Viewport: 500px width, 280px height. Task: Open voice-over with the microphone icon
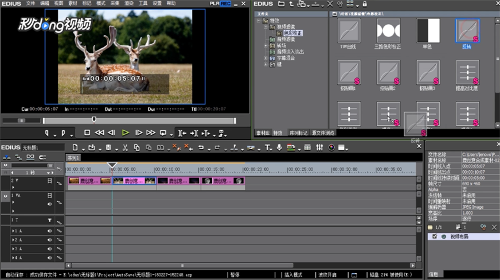coord(279,147)
